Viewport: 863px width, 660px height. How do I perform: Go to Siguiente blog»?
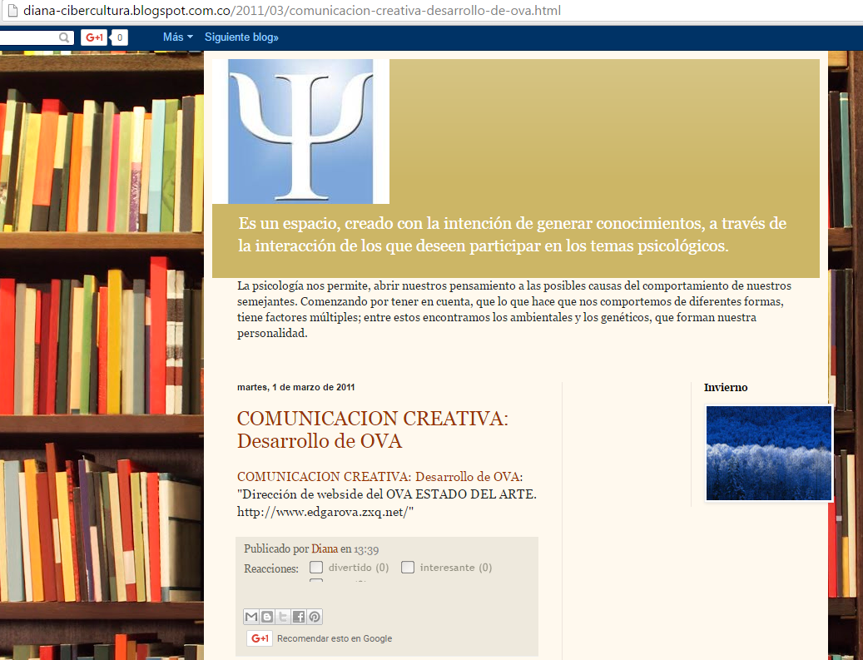tap(241, 37)
